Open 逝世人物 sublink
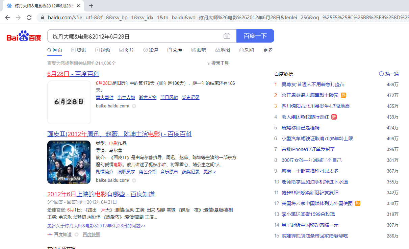Viewport: 409px width, 249px height. click(x=148, y=97)
